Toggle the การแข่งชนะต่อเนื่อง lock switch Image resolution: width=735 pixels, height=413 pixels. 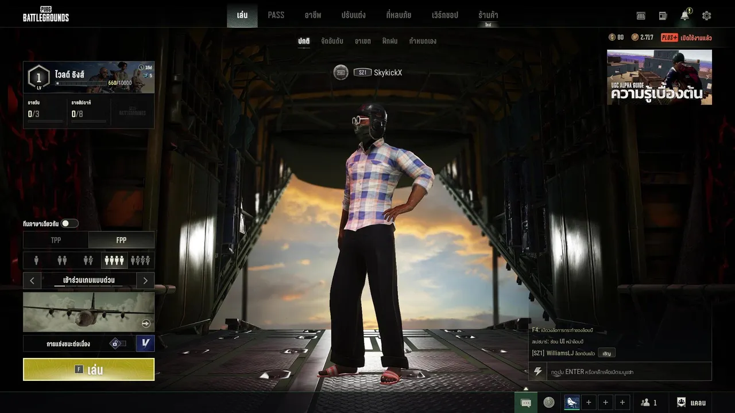click(117, 344)
